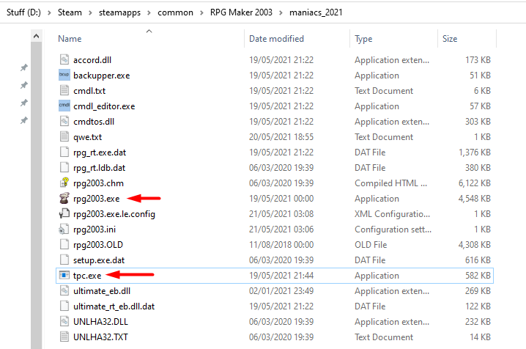The height and width of the screenshot is (349, 526).
Task: Click the cmdl_editor.exe application icon
Action: [x=64, y=106]
